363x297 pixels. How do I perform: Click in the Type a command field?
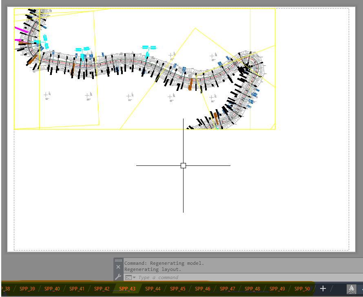(x=204, y=277)
